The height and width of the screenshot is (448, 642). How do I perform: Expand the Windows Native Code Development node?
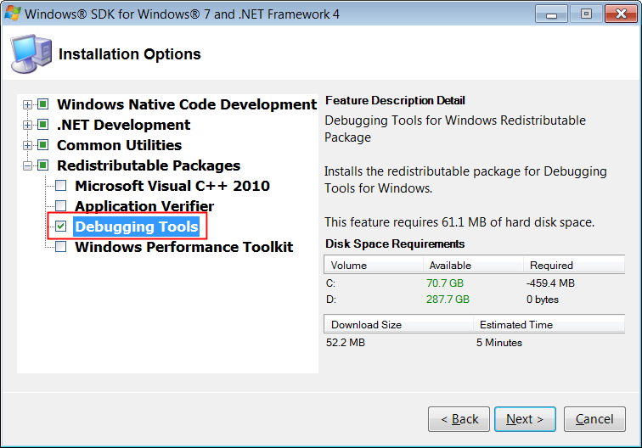tap(27, 104)
